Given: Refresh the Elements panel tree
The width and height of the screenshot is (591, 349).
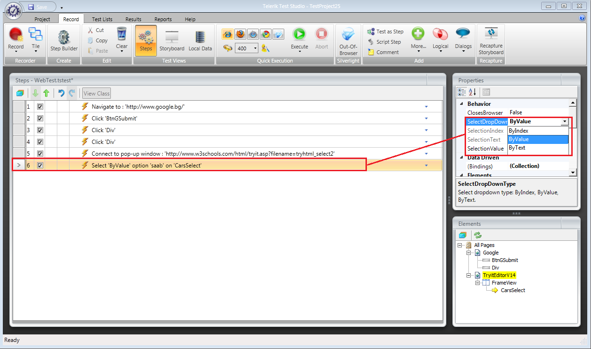Looking at the screenshot, I should [478, 235].
